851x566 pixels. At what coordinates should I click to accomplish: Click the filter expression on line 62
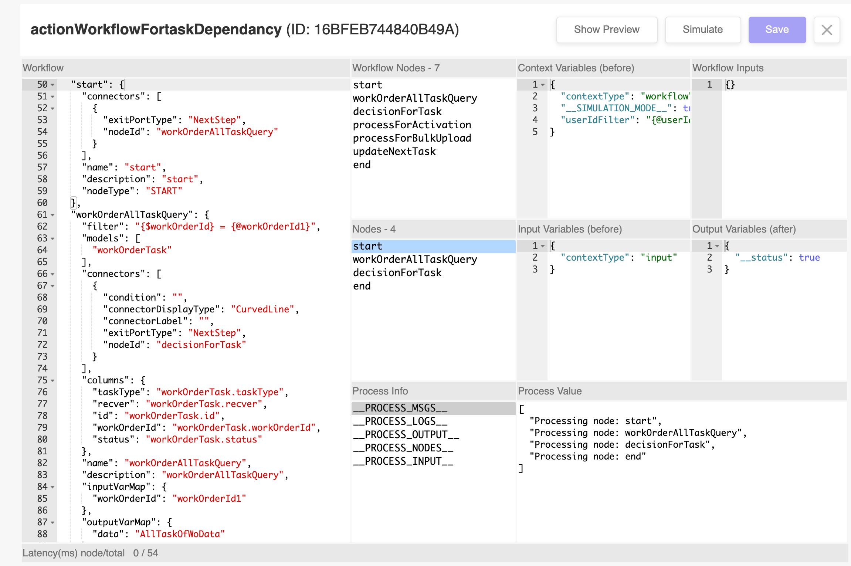click(225, 227)
